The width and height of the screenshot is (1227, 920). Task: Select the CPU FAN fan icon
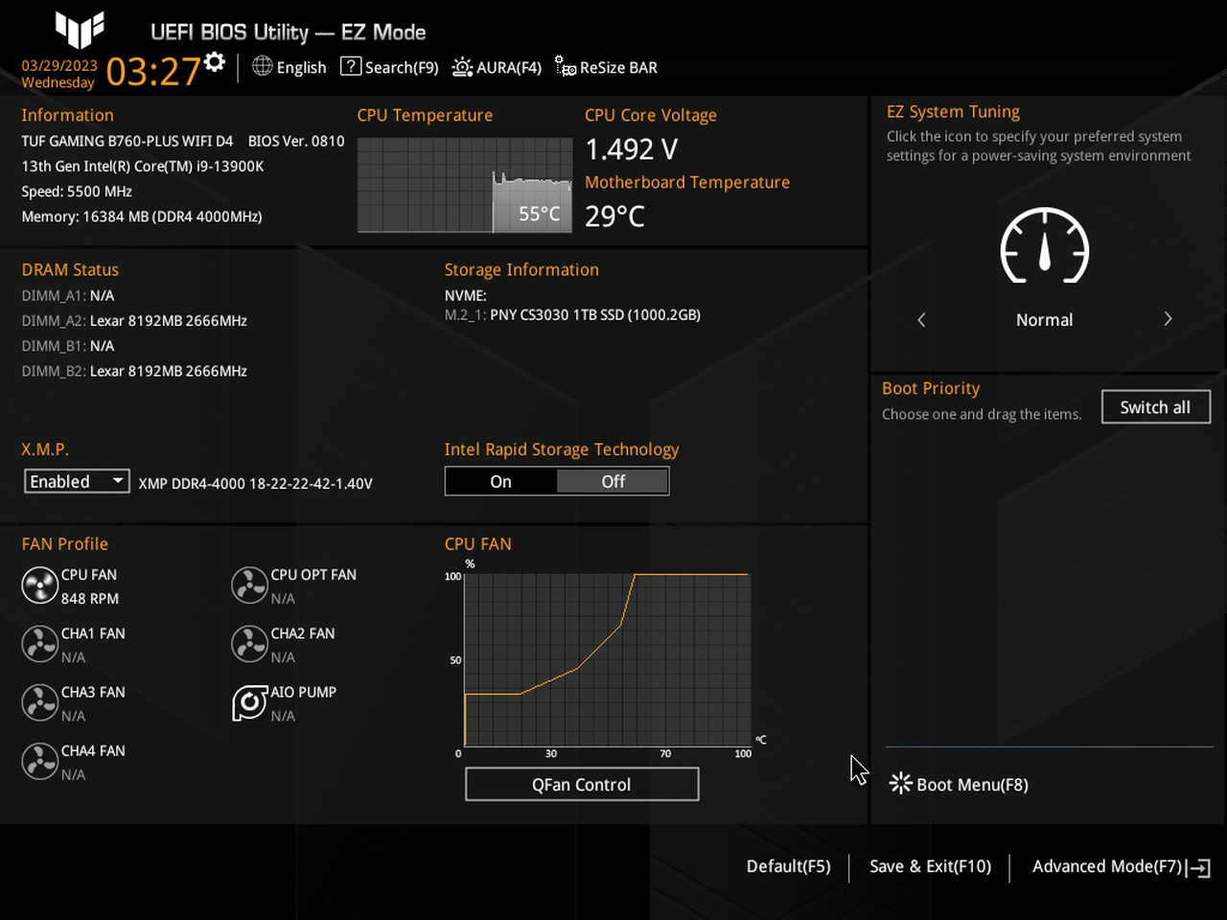(x=40, y=585)
